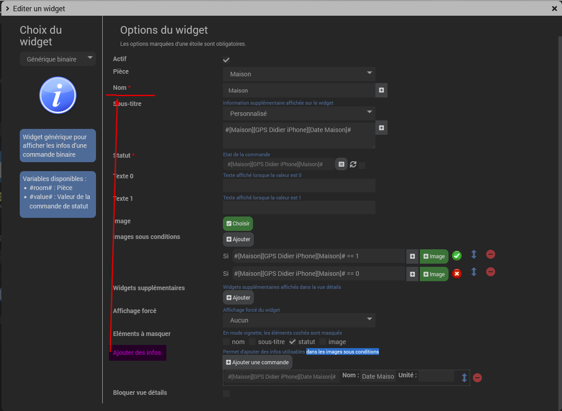
Task: Click the plus icon after the '== 0' condition
Action: pos(412,274)
